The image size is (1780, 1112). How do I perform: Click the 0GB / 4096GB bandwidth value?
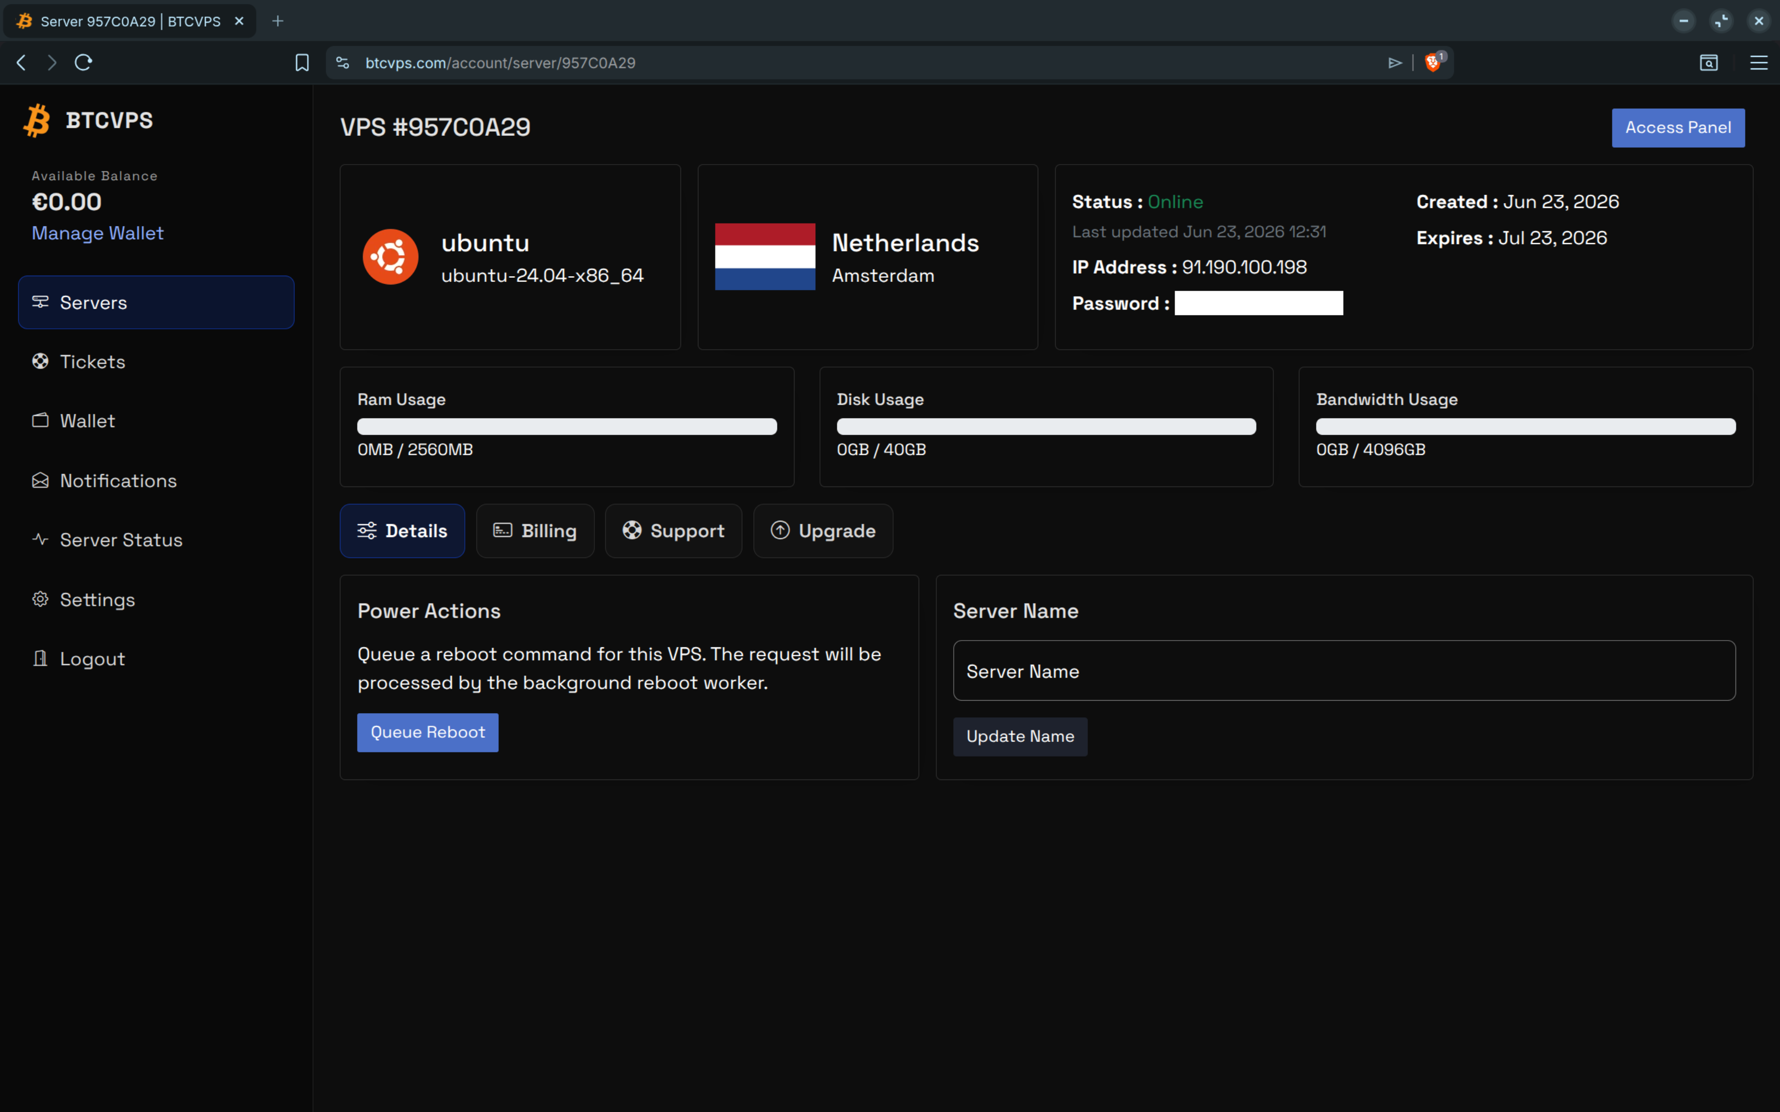pos(1371,449)
